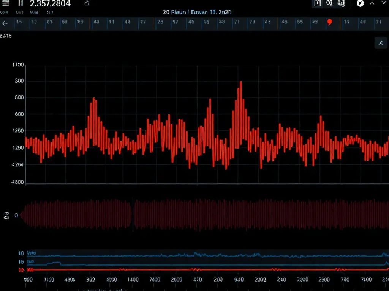The image size is (389, 291).
Task: Click the 780 x-axis label
Action: coord(345,280)
